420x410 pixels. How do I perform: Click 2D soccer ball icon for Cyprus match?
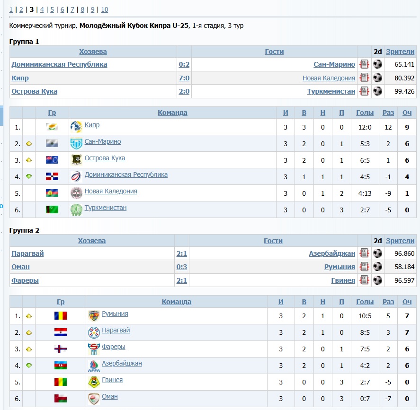click(377, 78)
